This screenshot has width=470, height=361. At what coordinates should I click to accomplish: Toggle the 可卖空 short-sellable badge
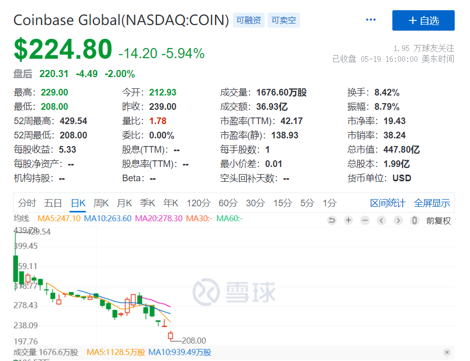pos(284,20)
